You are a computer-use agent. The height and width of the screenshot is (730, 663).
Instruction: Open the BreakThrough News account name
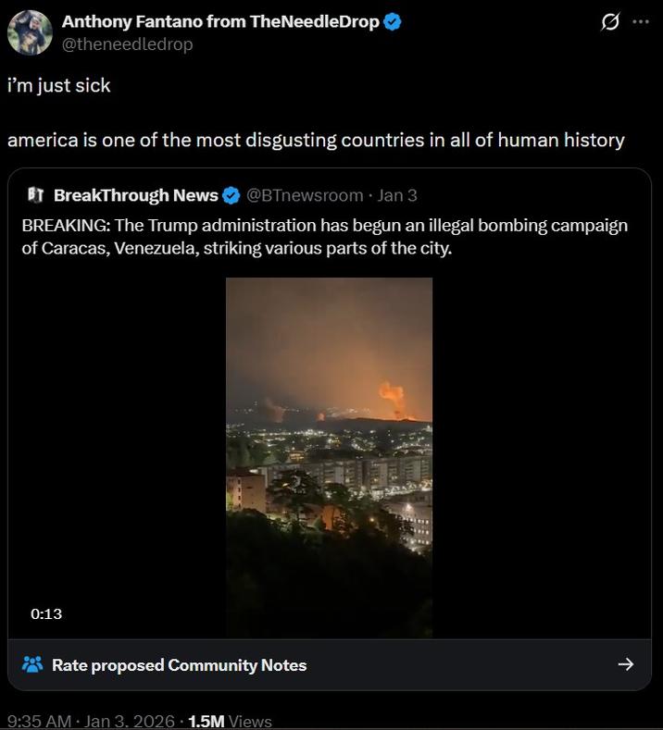tap(136, 195)
